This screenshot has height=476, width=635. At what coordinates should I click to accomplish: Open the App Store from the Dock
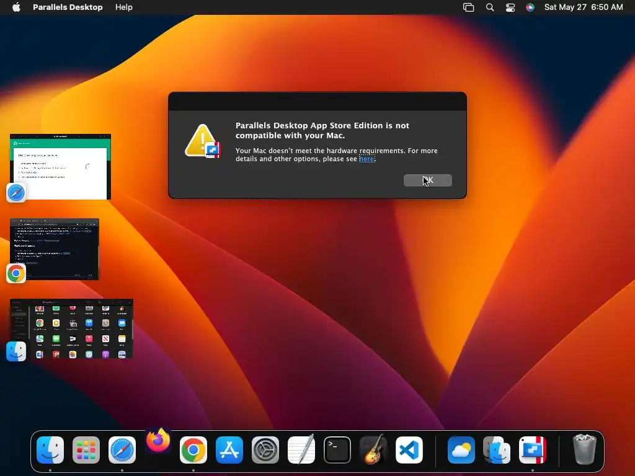(x=229, y=450)
